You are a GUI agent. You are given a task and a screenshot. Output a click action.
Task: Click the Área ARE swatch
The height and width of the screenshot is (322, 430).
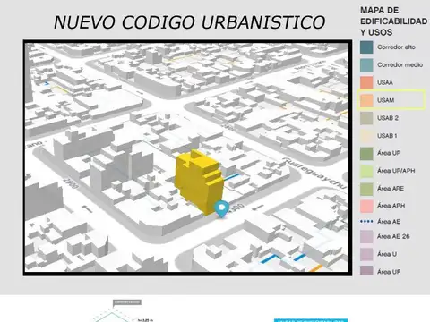point(366,189)
